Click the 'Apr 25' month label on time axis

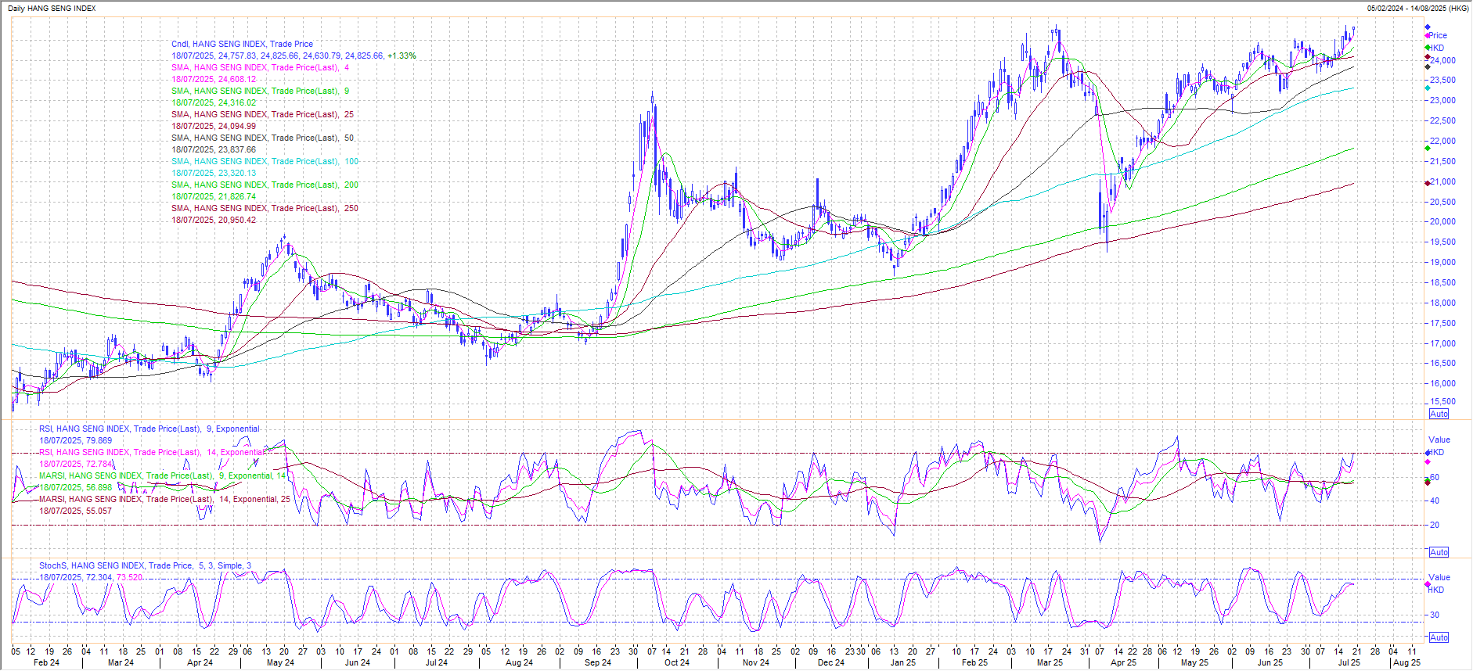pyautogui.click(x=1123, y=662)
